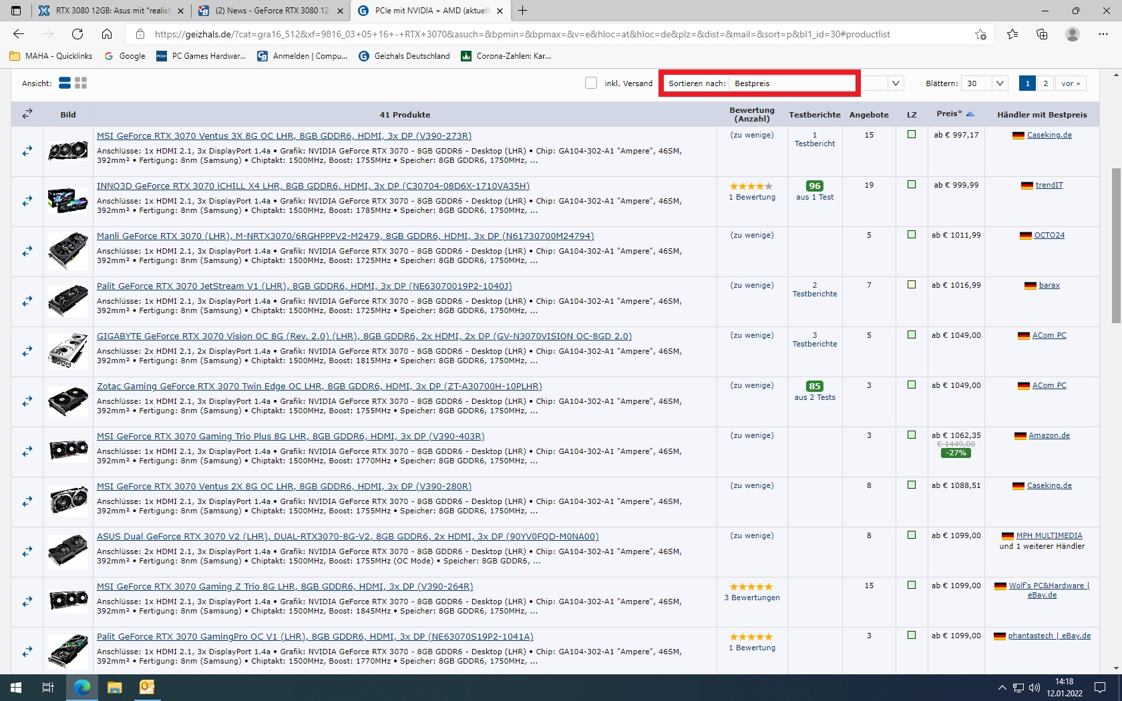Open browser settings and more menu
1122x701 pixels.
tap(1103, 34)
